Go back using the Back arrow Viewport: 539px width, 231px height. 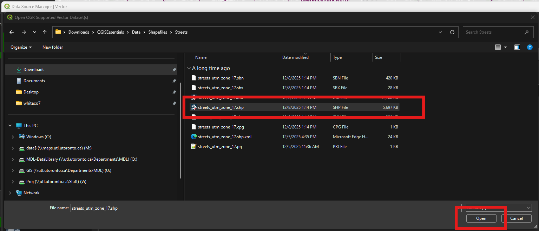click(x=12, y=32)
